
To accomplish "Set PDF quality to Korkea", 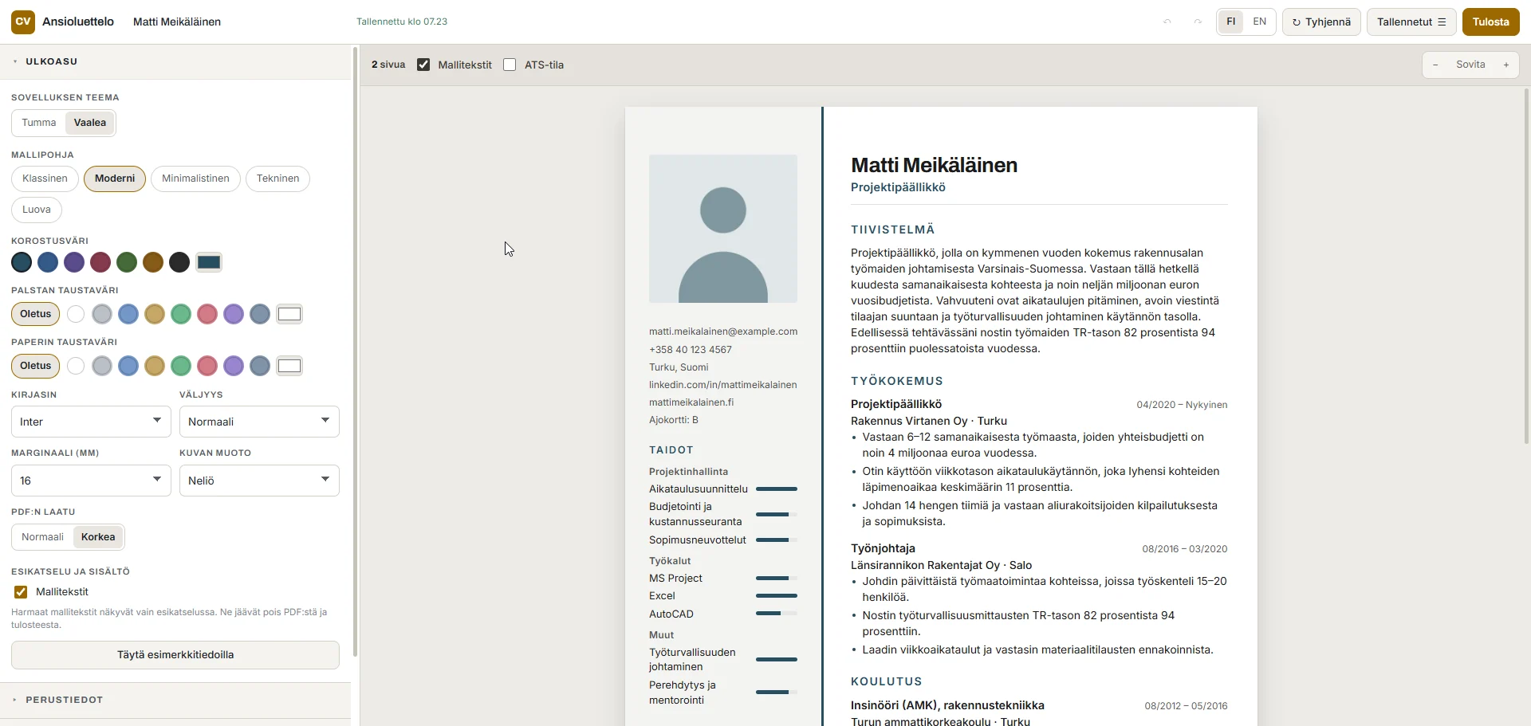I will click(98, 537).
